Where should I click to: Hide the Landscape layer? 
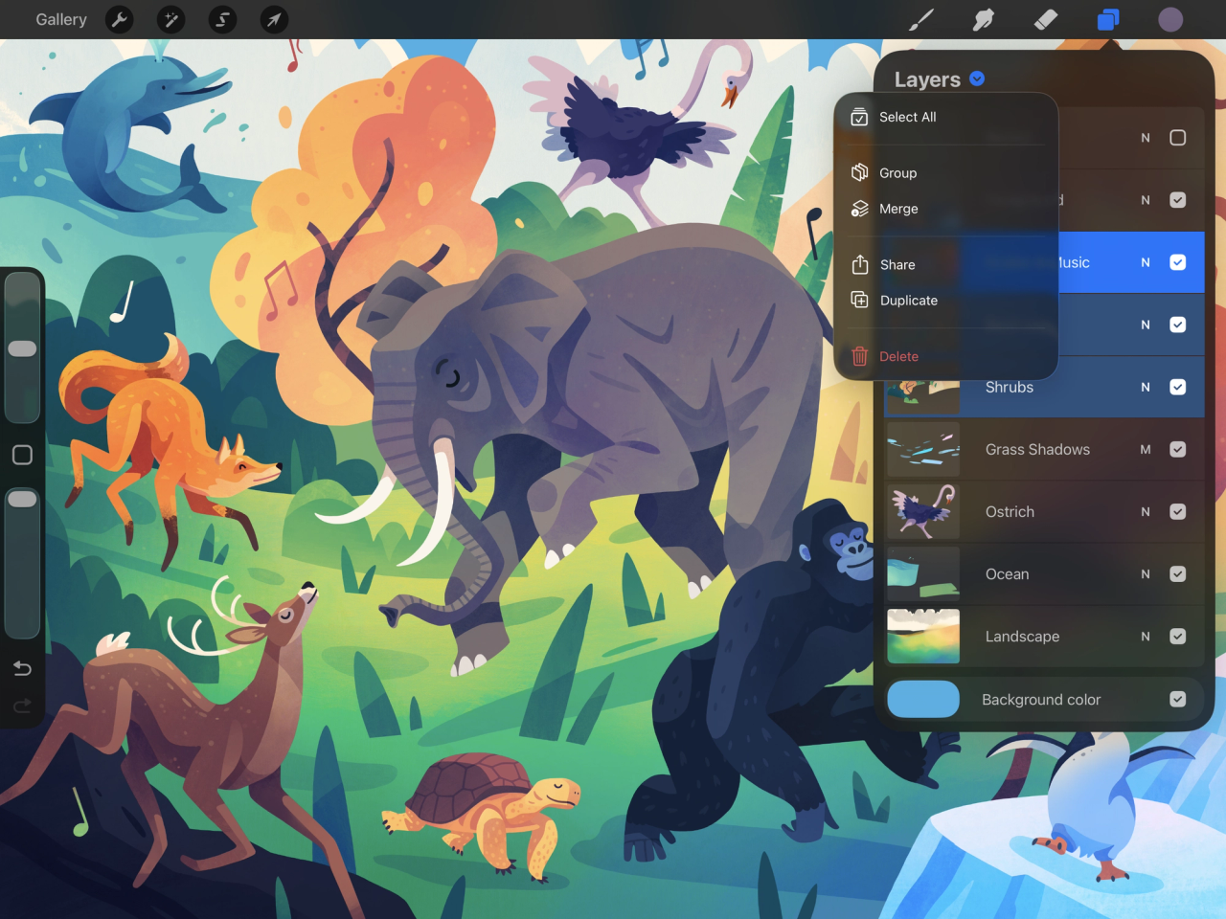(1178, 636)
